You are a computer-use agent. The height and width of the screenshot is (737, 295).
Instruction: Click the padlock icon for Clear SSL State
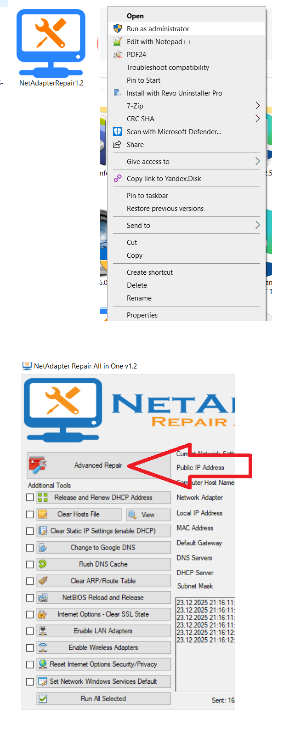pyautogui.click(x=43, y=614)
